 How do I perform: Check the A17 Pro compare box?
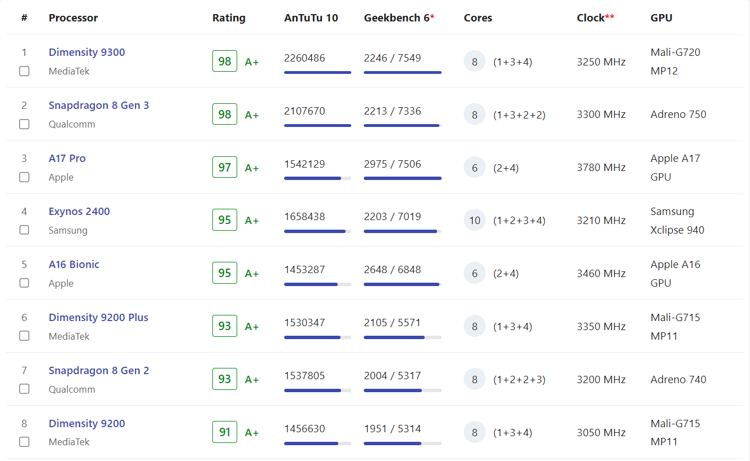click(x=24, y=177)
